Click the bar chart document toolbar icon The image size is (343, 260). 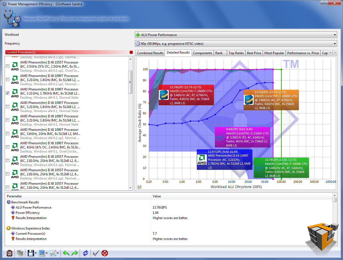pyautogui.click(x=42, y=253)
